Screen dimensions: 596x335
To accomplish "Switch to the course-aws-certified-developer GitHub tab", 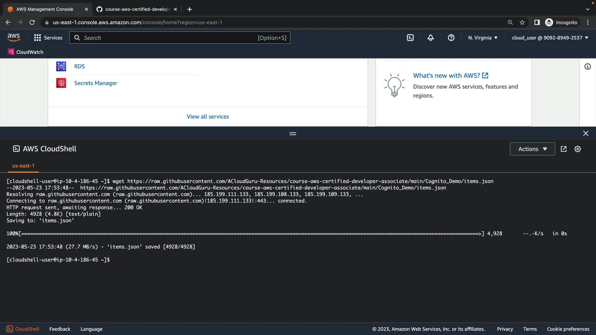I will coord(137,9).
